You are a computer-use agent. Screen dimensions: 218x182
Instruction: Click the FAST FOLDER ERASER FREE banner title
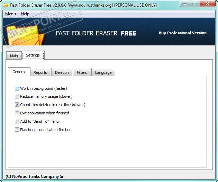[96, 33]
